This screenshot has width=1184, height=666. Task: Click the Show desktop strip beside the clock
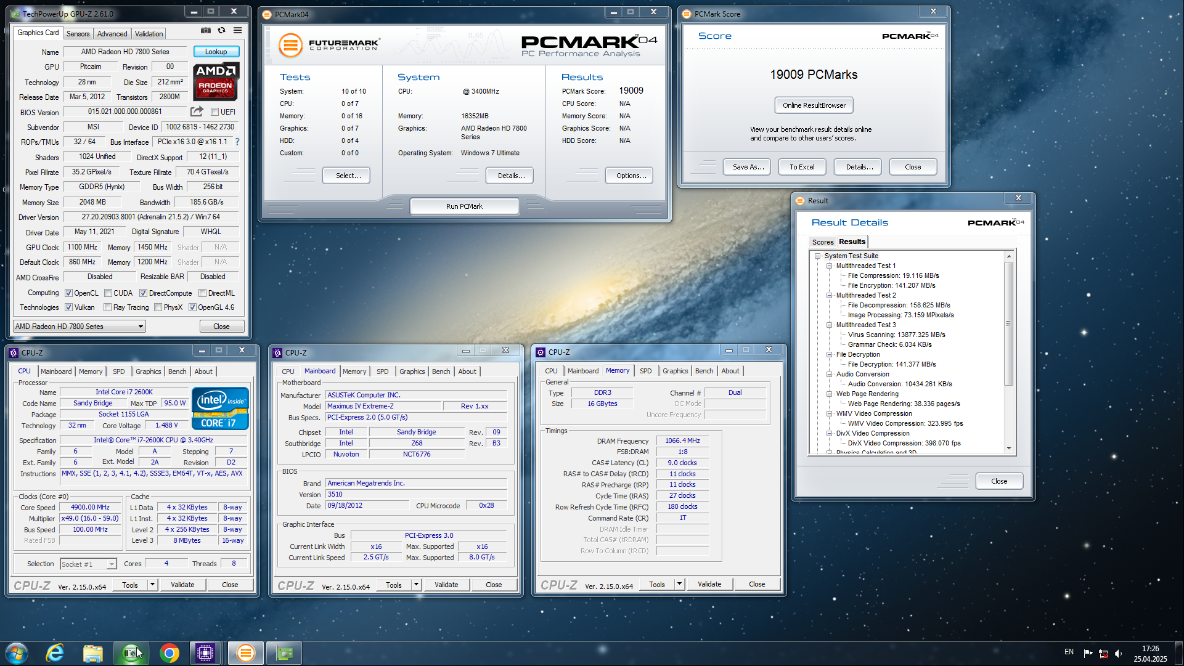pos(1179,653)
